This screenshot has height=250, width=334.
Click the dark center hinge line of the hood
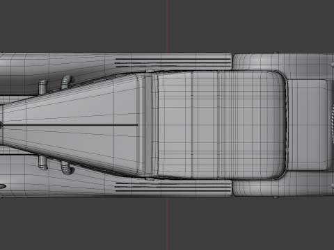coord(70,125)
